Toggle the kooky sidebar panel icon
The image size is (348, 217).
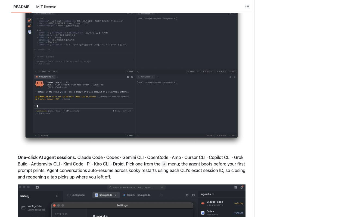point(37,187)
